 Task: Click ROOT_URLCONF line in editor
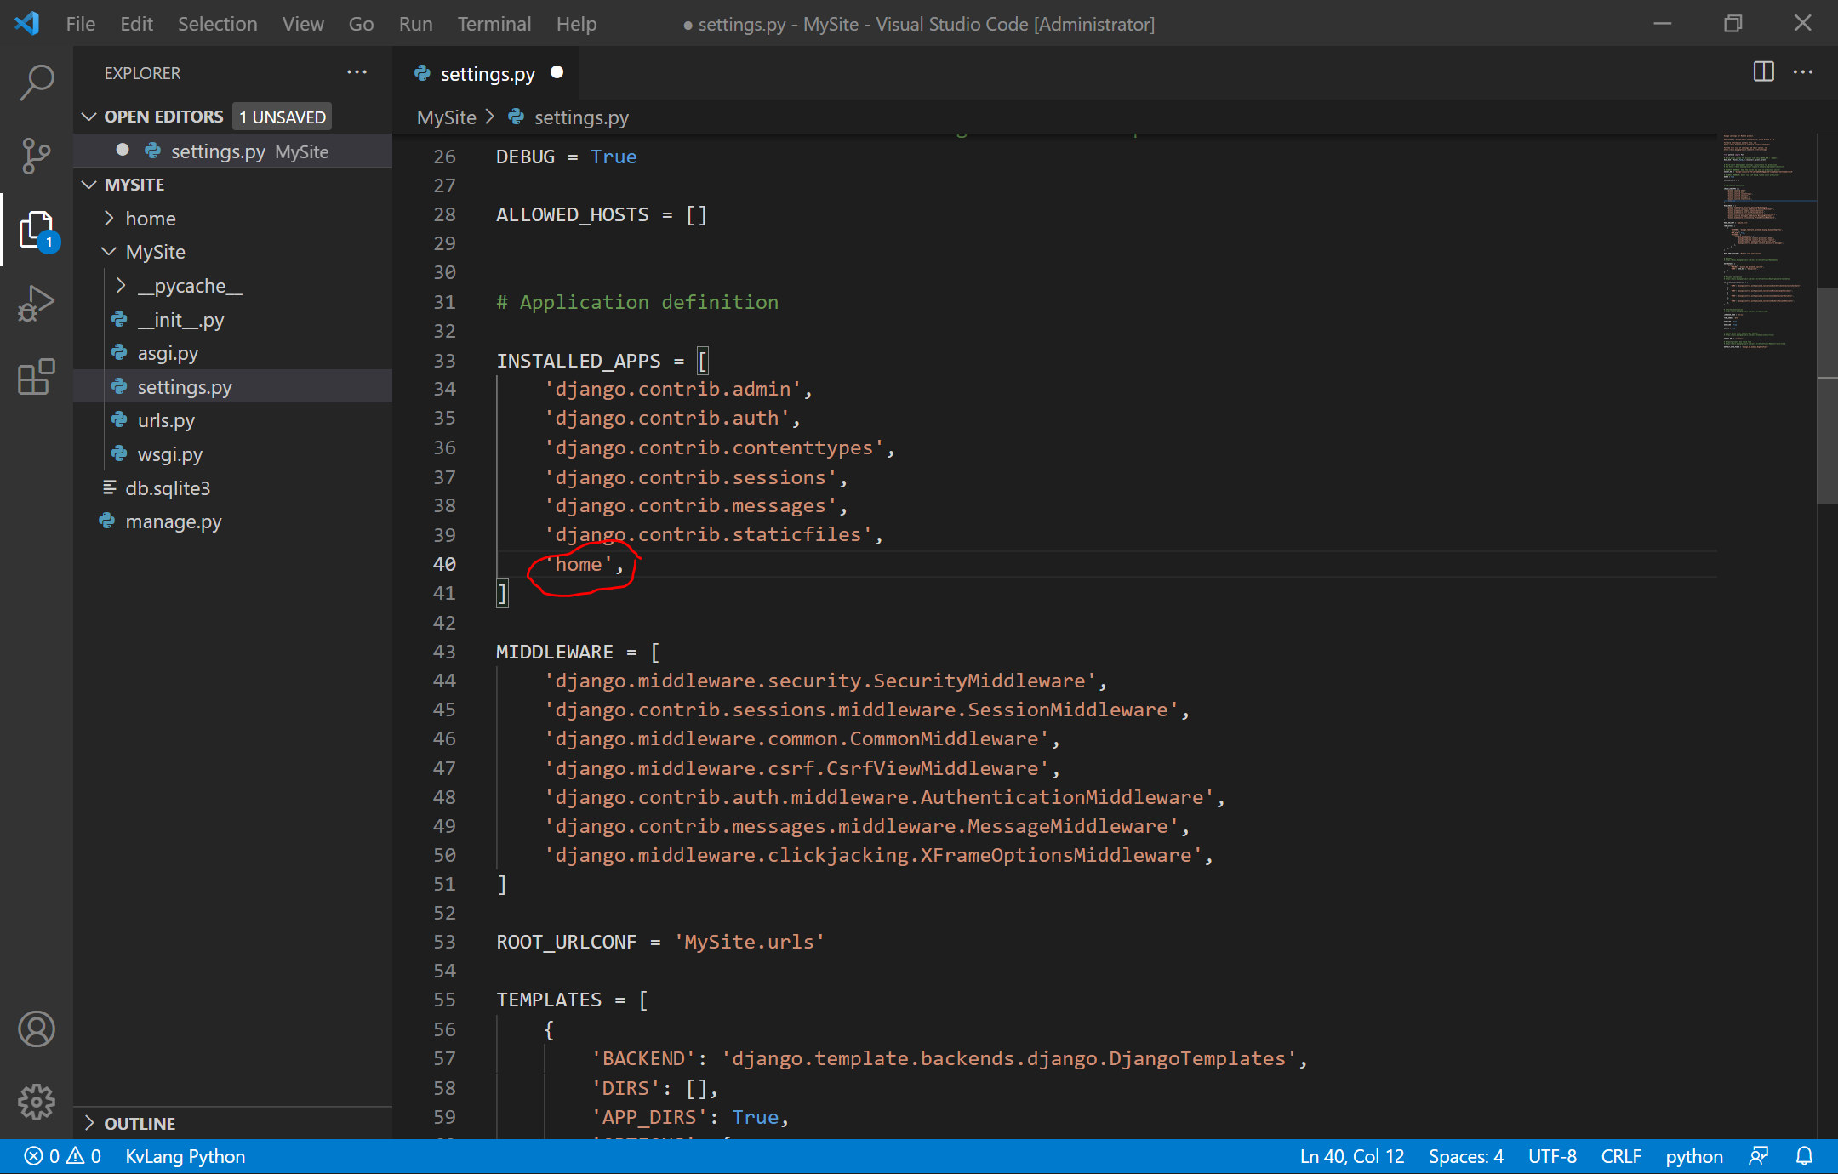pos(660,942)
